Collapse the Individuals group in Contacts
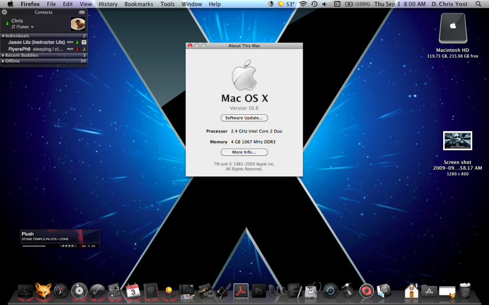 [x=3, y=36]
